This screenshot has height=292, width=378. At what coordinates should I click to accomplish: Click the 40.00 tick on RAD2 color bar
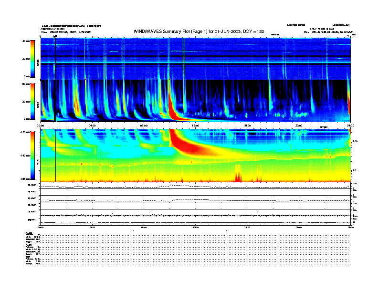26,41
